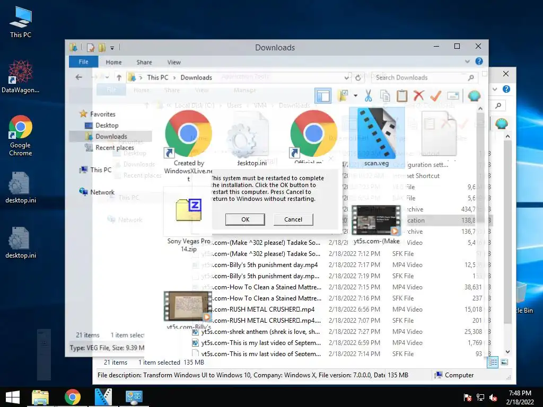
Task: Open File Explorer from the taskbar
Action: [40, 397]
